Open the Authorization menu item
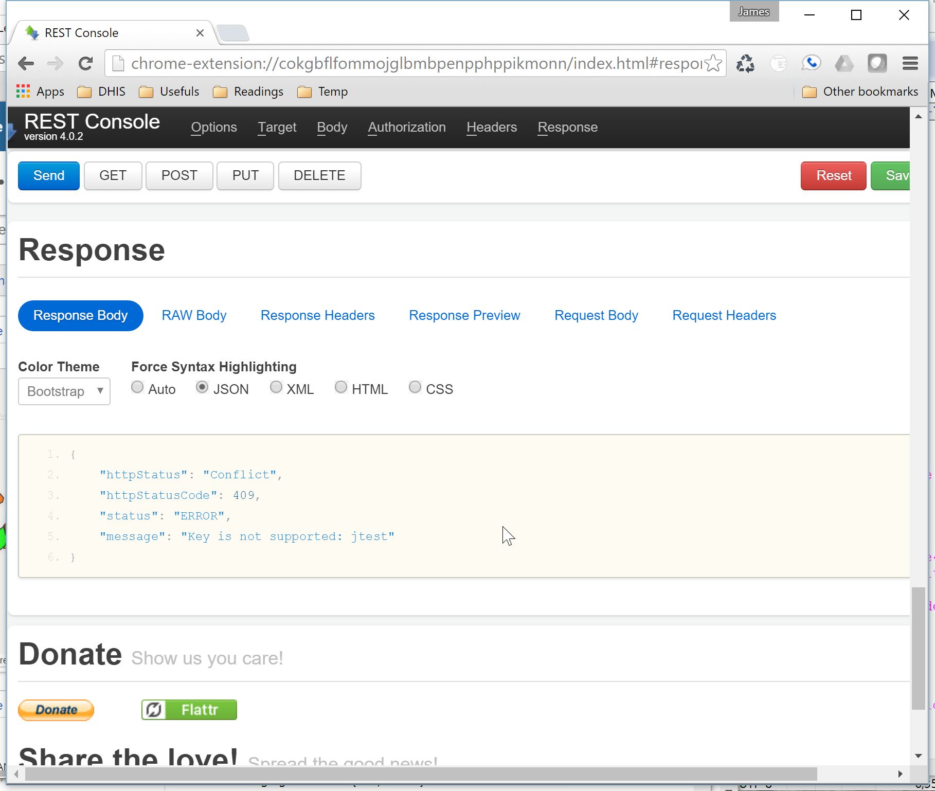 click(406, 127)
